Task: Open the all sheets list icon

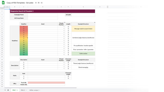Action: (8, 90)
